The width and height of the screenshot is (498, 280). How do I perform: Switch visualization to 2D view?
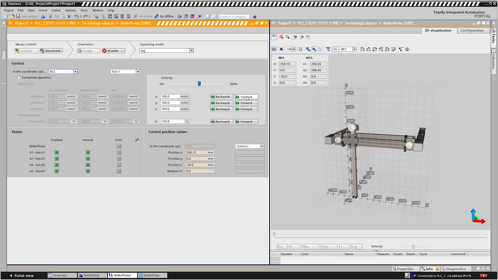click(308, 49)
